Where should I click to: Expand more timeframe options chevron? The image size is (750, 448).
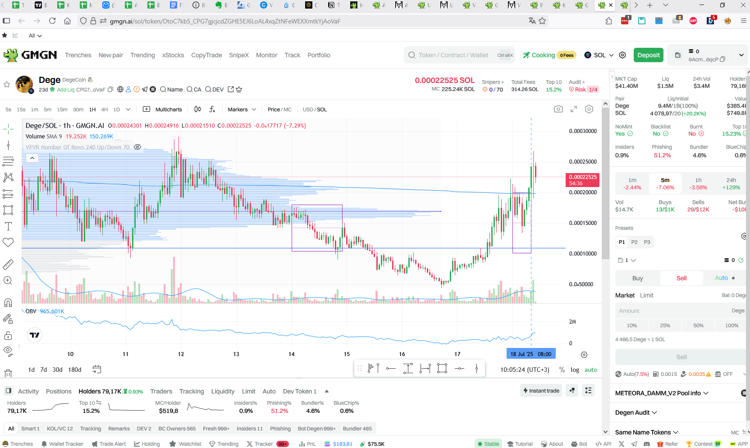pyautogui.click(x=128, y=110)
